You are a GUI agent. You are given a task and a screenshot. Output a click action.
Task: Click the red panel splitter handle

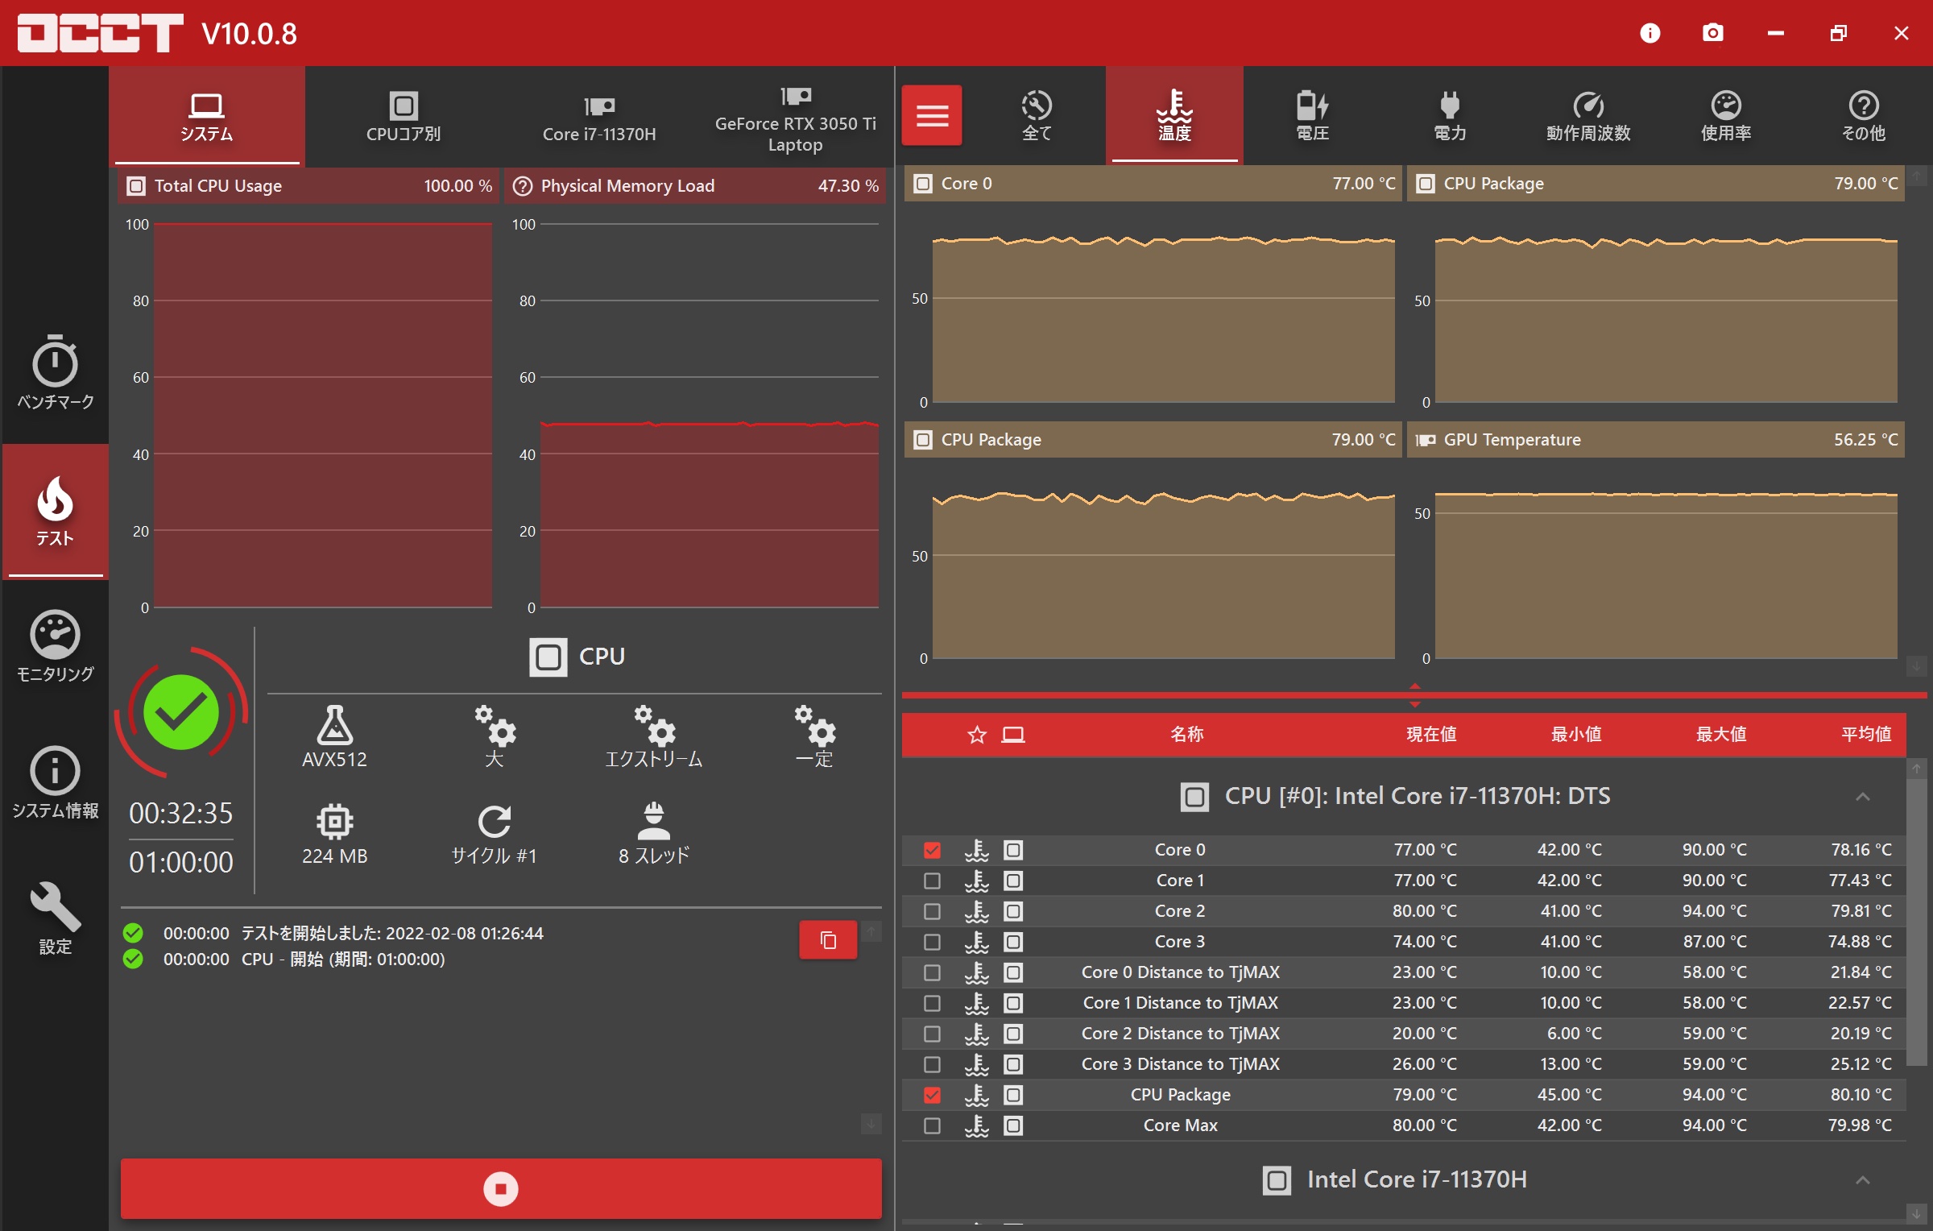click(x=1414, y=695)
